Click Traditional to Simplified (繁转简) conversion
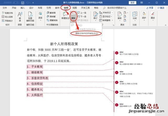 (51, 13)
